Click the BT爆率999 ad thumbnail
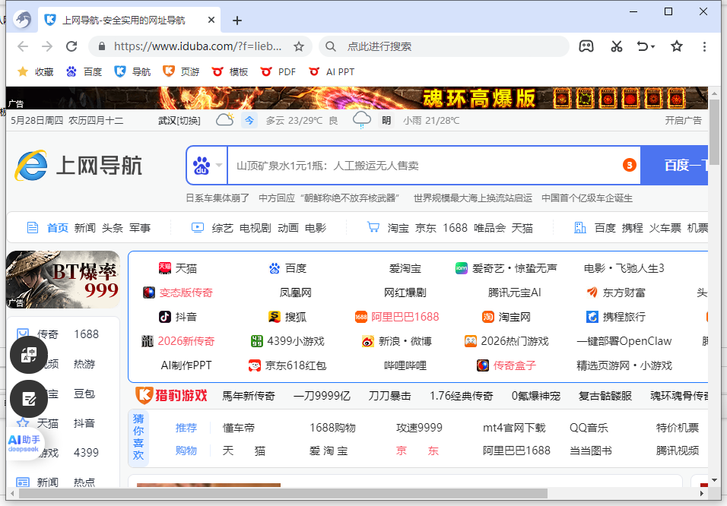Viewport: 727px width, 506px height. [63, 280]
